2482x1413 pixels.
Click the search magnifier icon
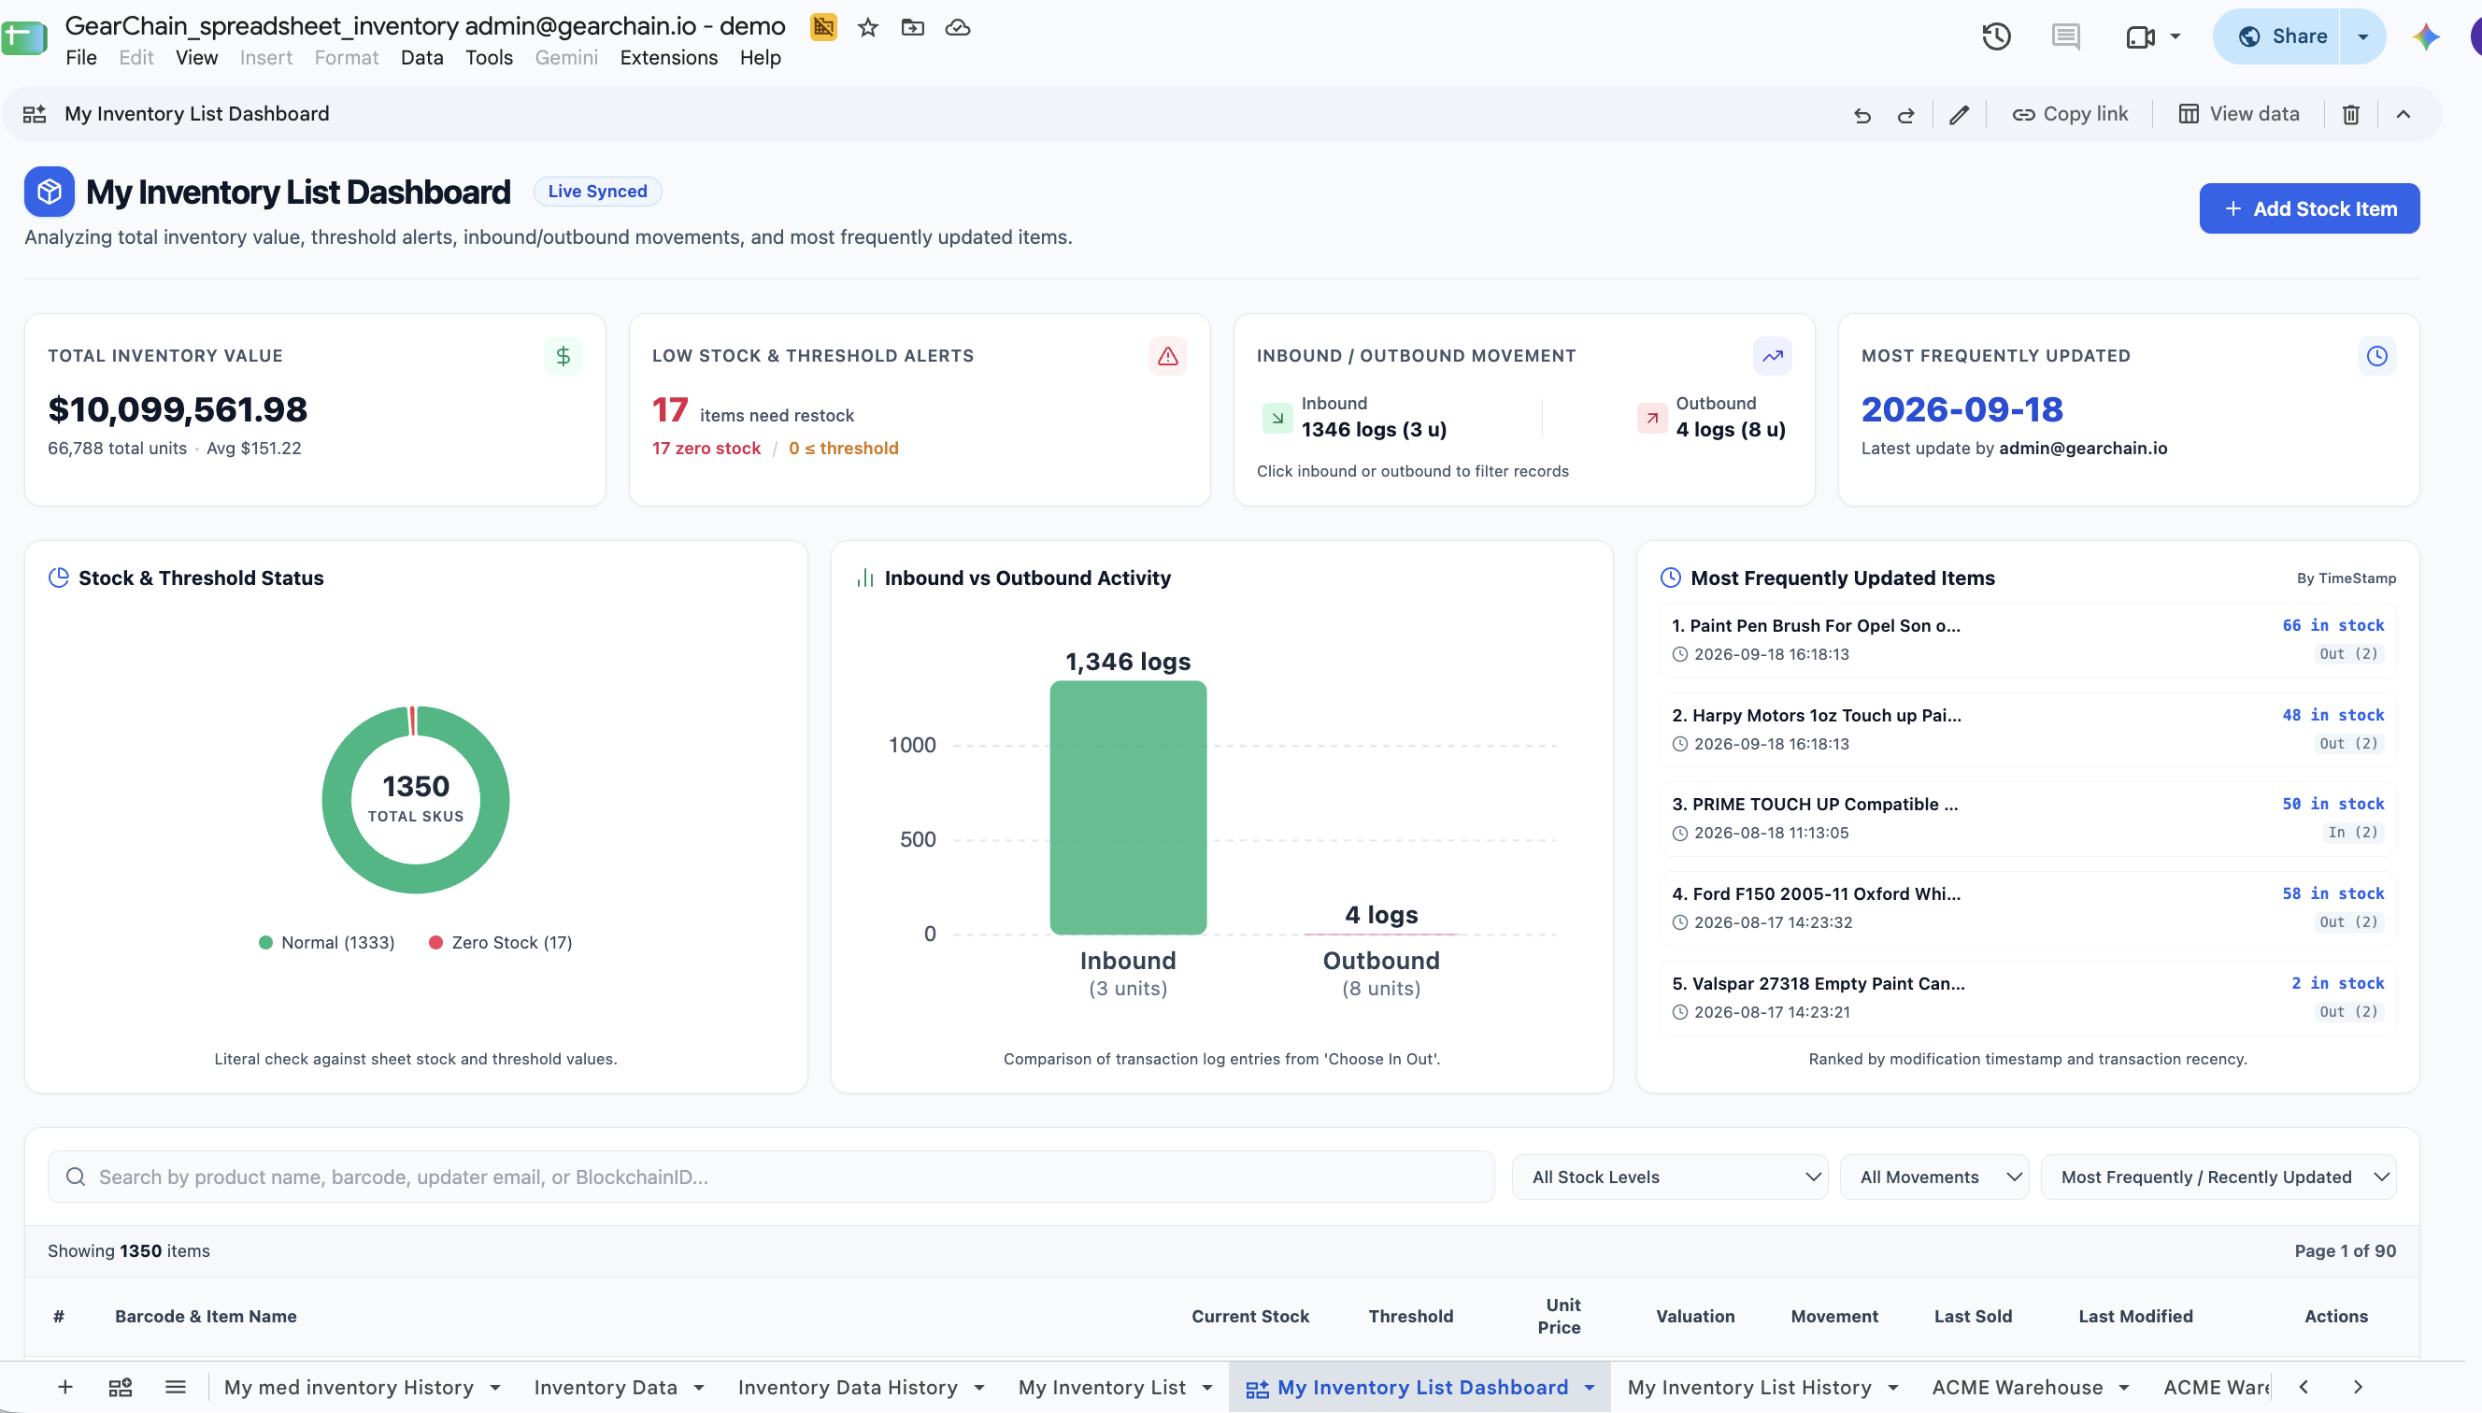(x=75, y=1177)
